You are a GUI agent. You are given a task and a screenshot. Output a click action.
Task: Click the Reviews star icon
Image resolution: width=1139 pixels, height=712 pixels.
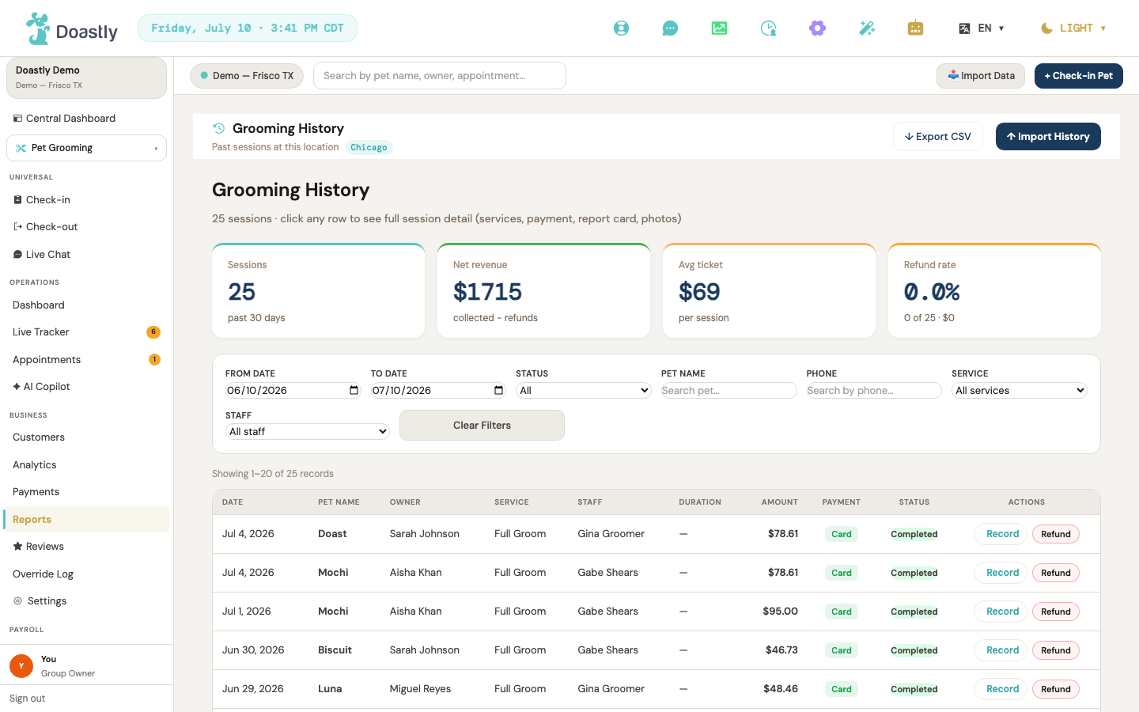click(17, 547)
